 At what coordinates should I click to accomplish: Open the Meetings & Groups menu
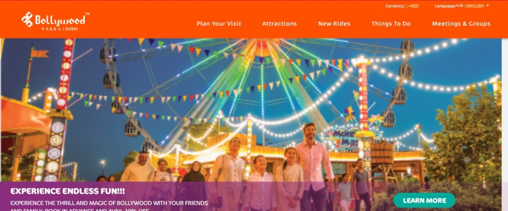click(461, 24)
